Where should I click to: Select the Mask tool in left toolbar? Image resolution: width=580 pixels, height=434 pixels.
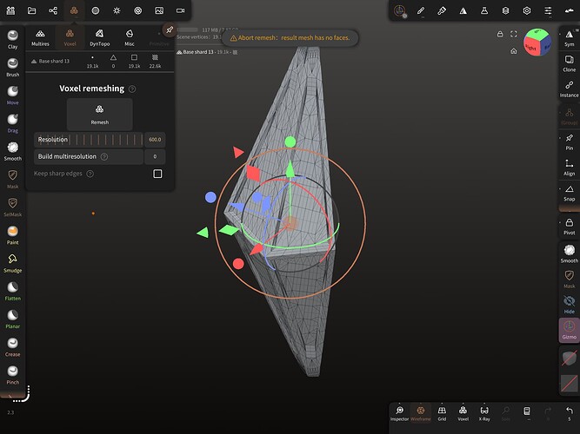12,179
